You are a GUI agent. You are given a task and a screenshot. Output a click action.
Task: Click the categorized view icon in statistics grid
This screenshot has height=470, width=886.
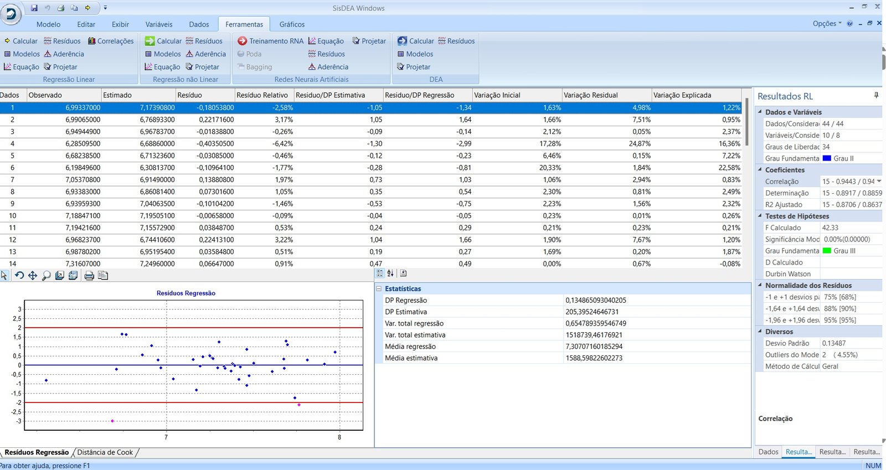pos(380,273)
